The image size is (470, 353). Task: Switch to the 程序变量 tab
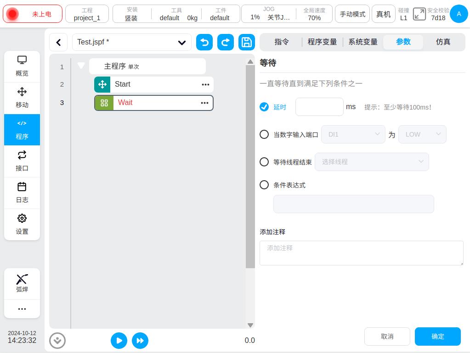322,42
